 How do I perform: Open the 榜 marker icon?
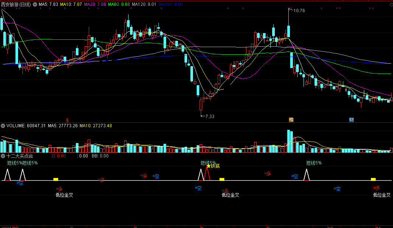(291, 120)
